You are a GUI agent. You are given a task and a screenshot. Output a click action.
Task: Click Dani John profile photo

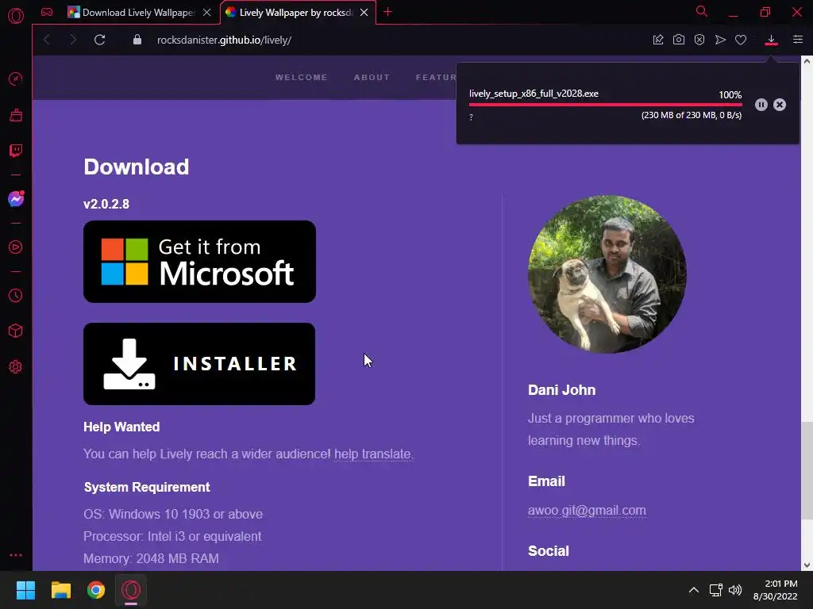click(607, 274)
